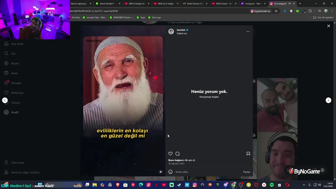Close the post viewer with the X
The width and height of the screenshot is (336, 189).
click(x=328, y=26)
